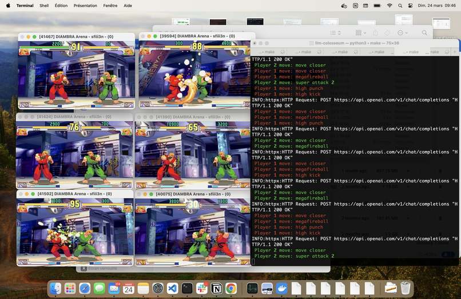Click Finder window share icon
The width and height of the screenshot is (461, 299).
coord(375,33)
